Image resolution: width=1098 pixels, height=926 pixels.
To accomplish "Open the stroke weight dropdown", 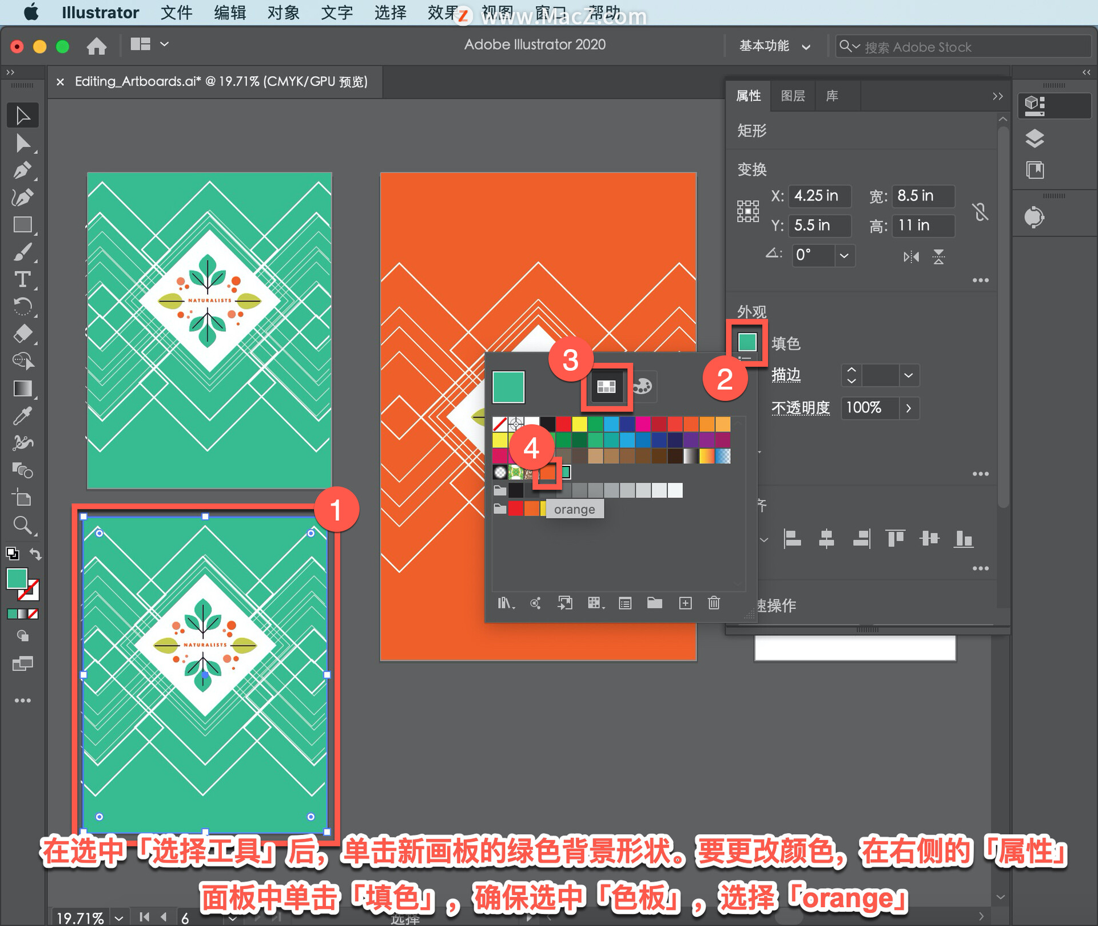I will point(908,375).
